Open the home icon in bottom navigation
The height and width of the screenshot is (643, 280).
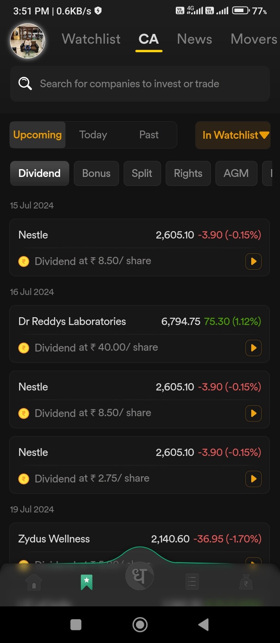point(34,583)
